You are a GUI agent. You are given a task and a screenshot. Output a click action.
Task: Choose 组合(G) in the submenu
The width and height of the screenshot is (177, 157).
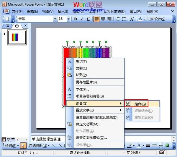pos(140,104)
